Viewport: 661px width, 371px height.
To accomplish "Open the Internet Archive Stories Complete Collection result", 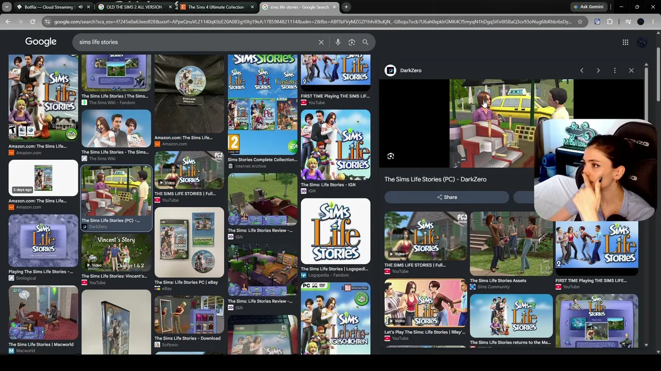I will 263,105.
